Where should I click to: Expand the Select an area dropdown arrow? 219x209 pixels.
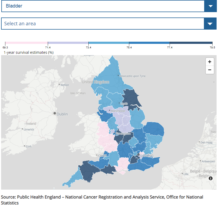coord(210,24)
